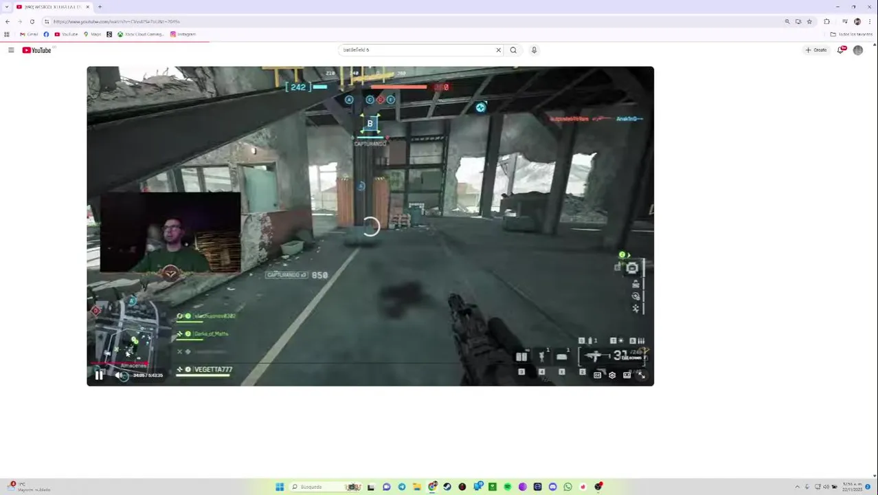
Task: Open Telegram from the taskbar
Action: pos(402,487)
